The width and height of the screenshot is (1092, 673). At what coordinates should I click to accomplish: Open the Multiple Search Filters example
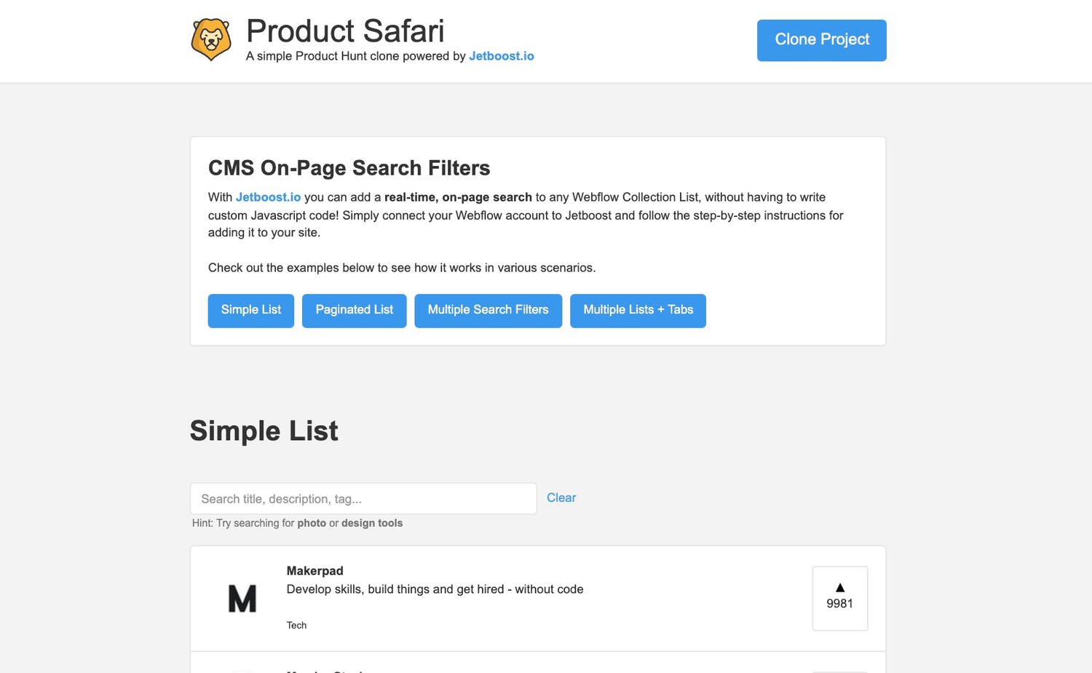click(x=488, y=311)
